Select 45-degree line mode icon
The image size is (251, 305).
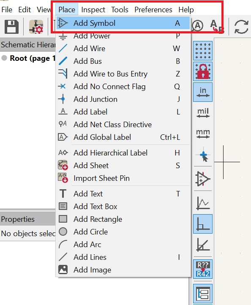(x=203, y=245)
